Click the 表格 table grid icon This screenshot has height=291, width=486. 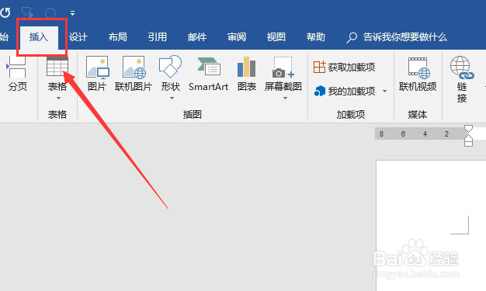pyautogui.click(x=57, y=66)
